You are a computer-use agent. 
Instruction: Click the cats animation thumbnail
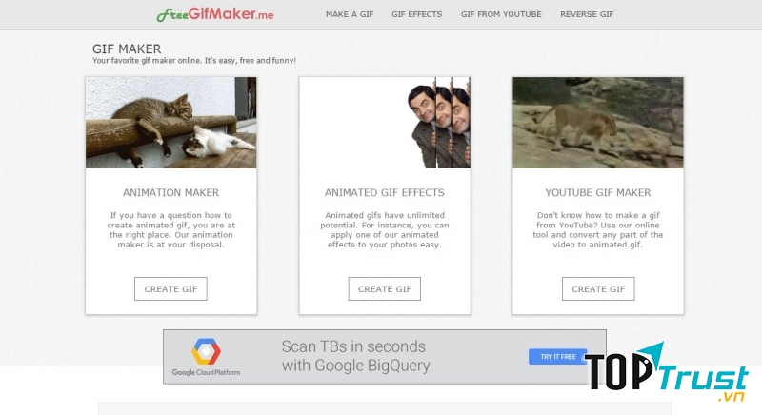(x=171, y=123)
